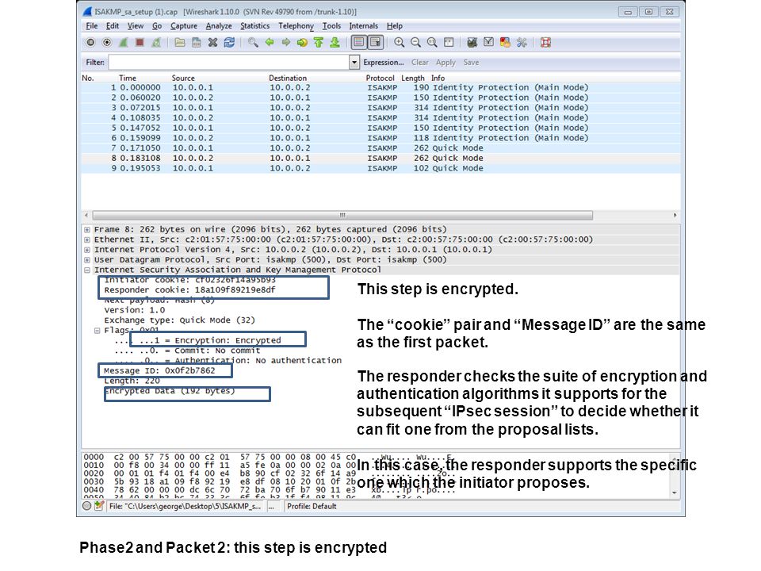Reload the capture file icon
Screen dimensions: 761x571
229,43
